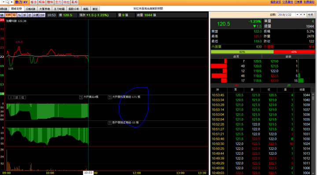
Task: Click the 委買 bid header
Action: coord(236,57)
